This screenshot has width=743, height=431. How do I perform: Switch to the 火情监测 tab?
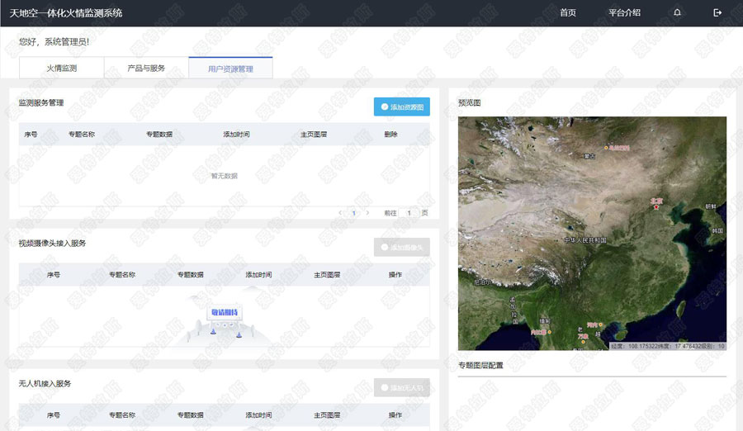click(62, 69)
